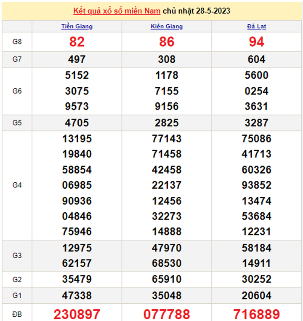Click the G8 row label
The height and width of the screenshot is (321, 303).
point(17,42)
